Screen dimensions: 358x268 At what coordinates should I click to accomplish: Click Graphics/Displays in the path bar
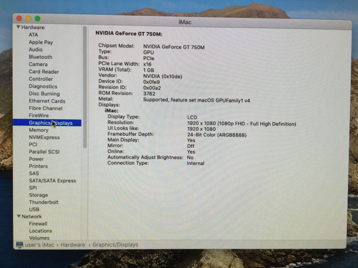pyautogui.click(x=115, y=245)
